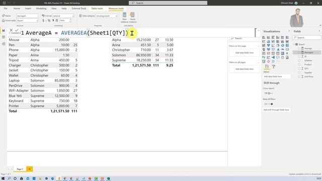Open the Format paint roller tab

click(x=274, y=67)
